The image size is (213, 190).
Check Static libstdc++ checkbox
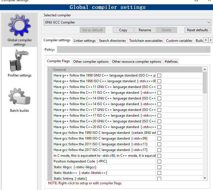pyautogui.click(x=159, y=173)
